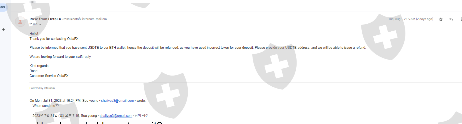
Task: Click shalivce3@gmail.com link after "Soo young" wrote line
Action: pyautogui.click(x=117, y=101)
